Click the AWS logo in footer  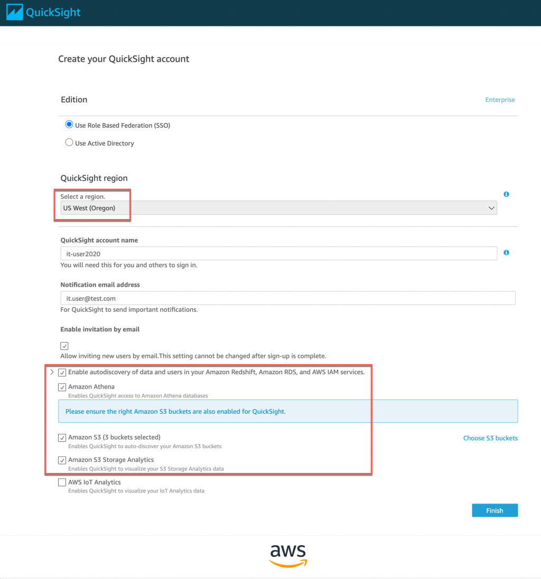(x=288, y=556)
